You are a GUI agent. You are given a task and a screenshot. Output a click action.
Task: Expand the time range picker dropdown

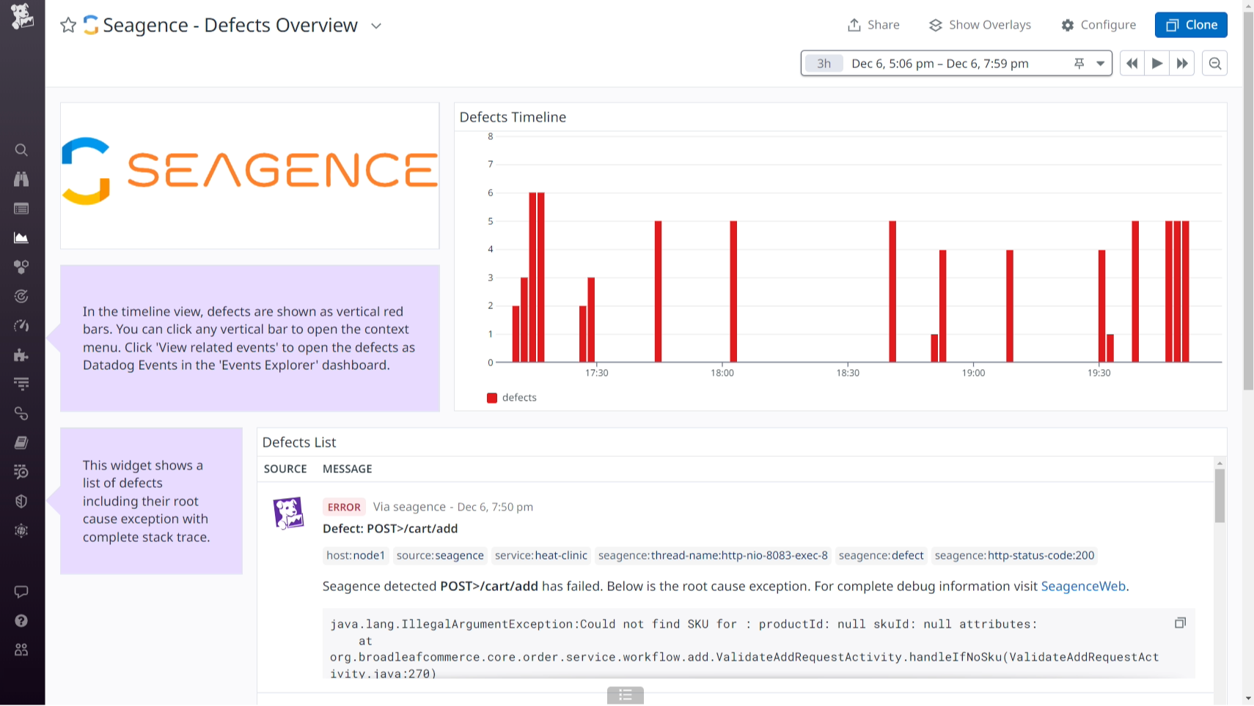click(x=1099, y=63)
